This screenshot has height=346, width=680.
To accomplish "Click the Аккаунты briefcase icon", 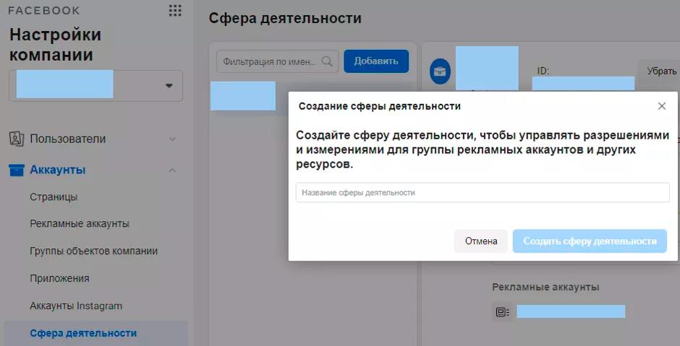I will tap(17, 170).
